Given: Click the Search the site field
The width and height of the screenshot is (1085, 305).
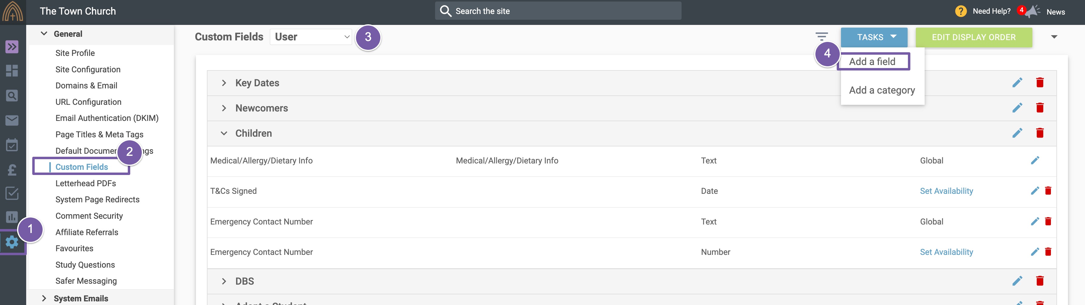Looking at the screenshot, I should 558,11.
